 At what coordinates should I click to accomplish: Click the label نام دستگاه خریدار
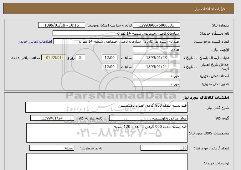pyautogui.click(x=214, y=33)
